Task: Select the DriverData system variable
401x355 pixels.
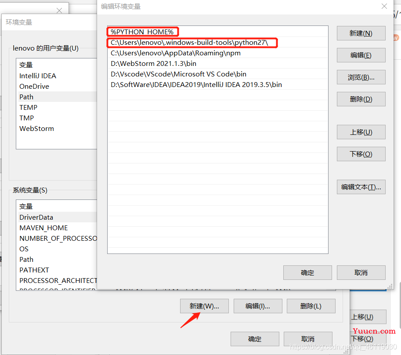Action: [57, 217]
